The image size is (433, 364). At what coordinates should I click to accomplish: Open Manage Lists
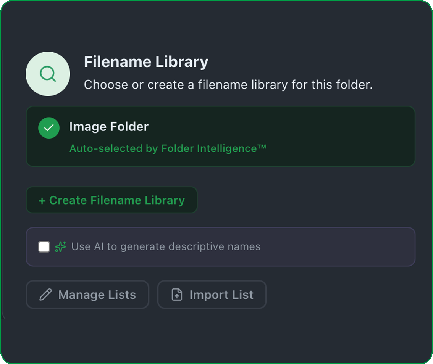pos(87,295)
